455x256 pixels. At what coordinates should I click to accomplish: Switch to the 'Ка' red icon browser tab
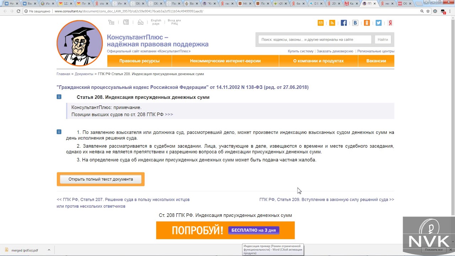click(352, 3)
